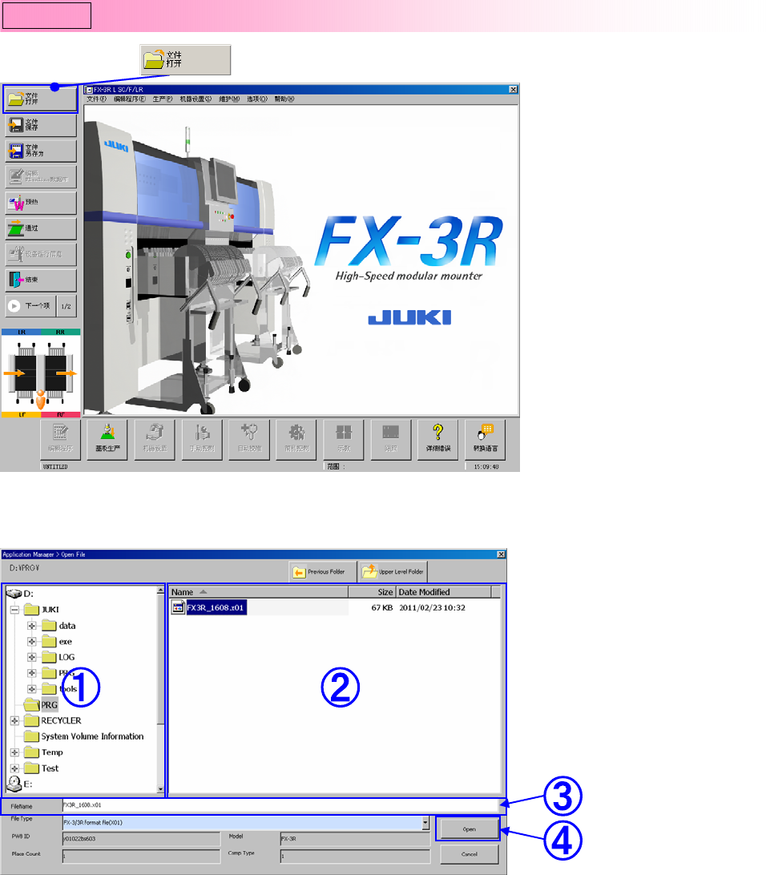
Task: Expand the data folder node
Action: [x=32, y=626]
